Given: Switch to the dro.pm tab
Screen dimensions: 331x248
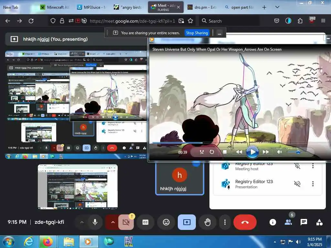Looking at the screenshot, I should click(x=202, y=7).
